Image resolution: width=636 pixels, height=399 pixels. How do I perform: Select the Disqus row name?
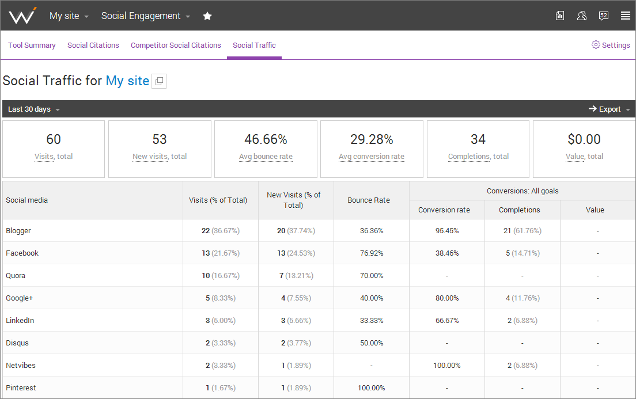pos(17,343)
